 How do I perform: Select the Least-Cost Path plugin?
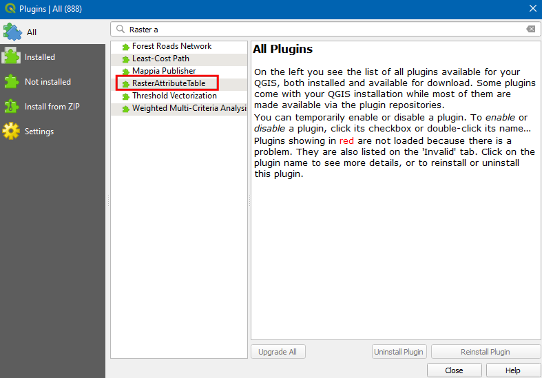click(x=160, y=59)
